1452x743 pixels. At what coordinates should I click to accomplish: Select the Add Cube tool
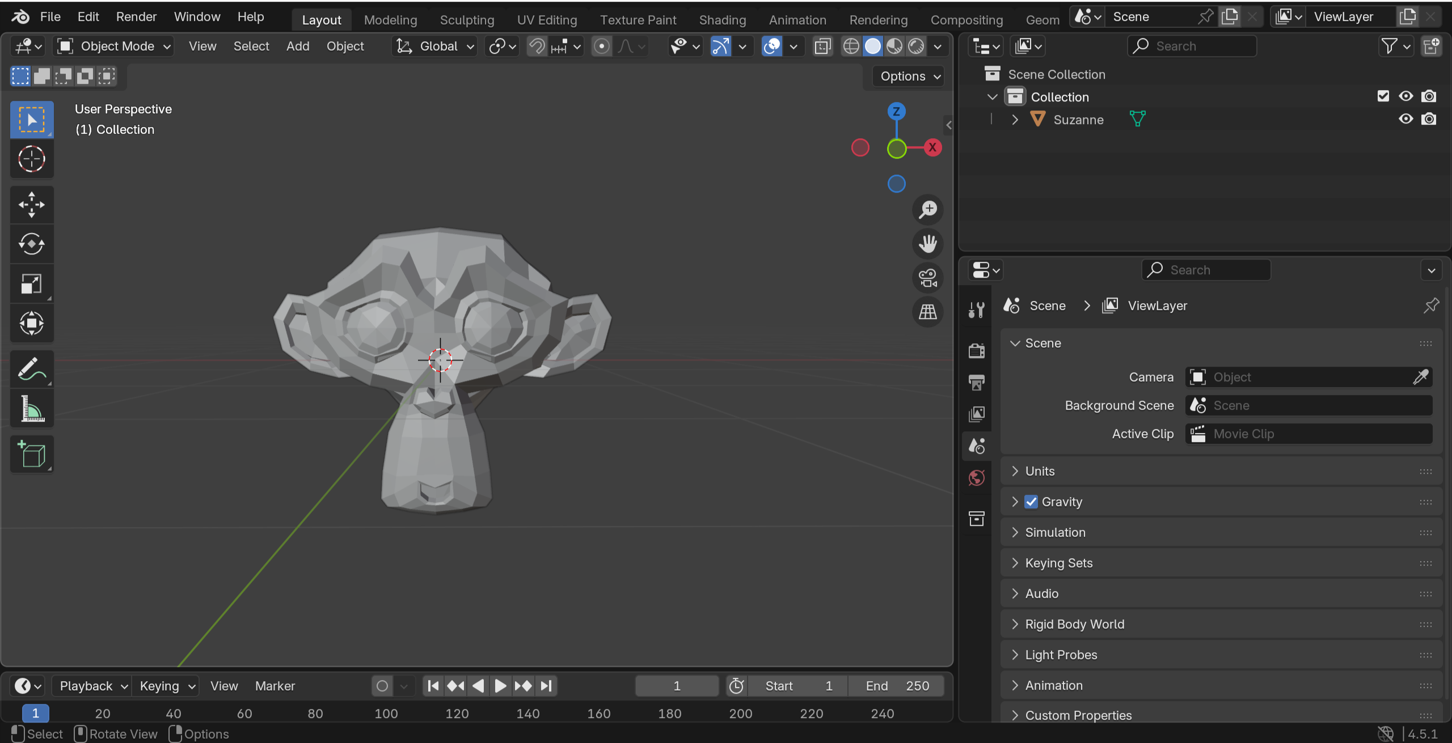(32, 455)
